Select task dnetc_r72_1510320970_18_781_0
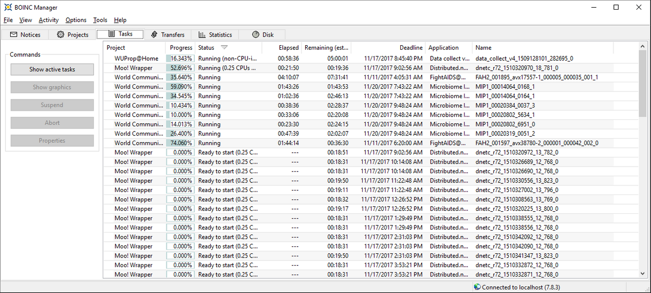 [517, 68]
